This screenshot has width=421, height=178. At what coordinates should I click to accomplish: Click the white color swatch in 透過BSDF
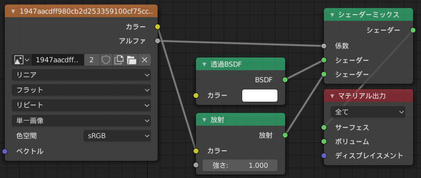click(260, 95)
